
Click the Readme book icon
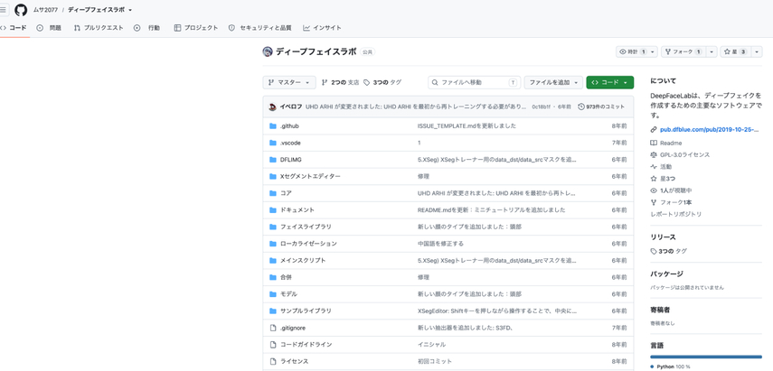pos(654,143)
